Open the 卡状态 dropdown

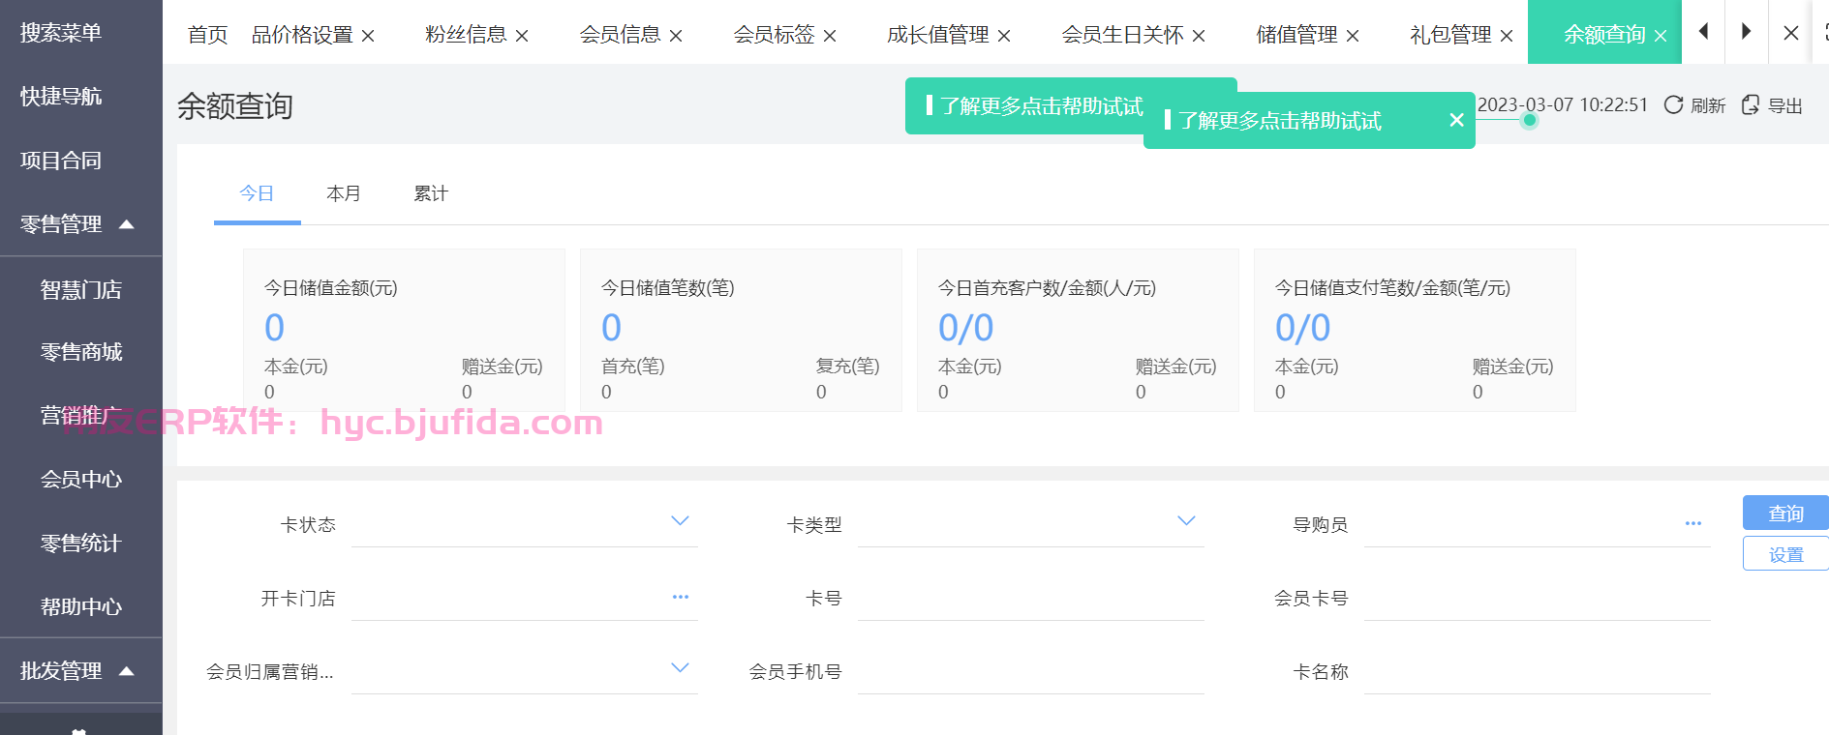click(x=680, y=521)
